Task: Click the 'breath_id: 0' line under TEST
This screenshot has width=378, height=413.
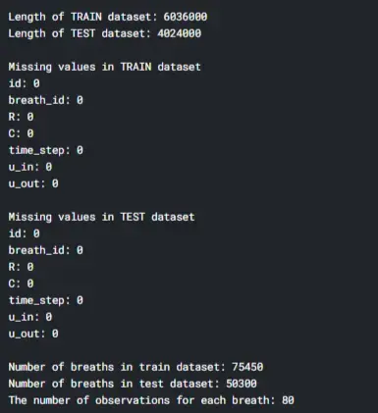Action: click(45, 250)
